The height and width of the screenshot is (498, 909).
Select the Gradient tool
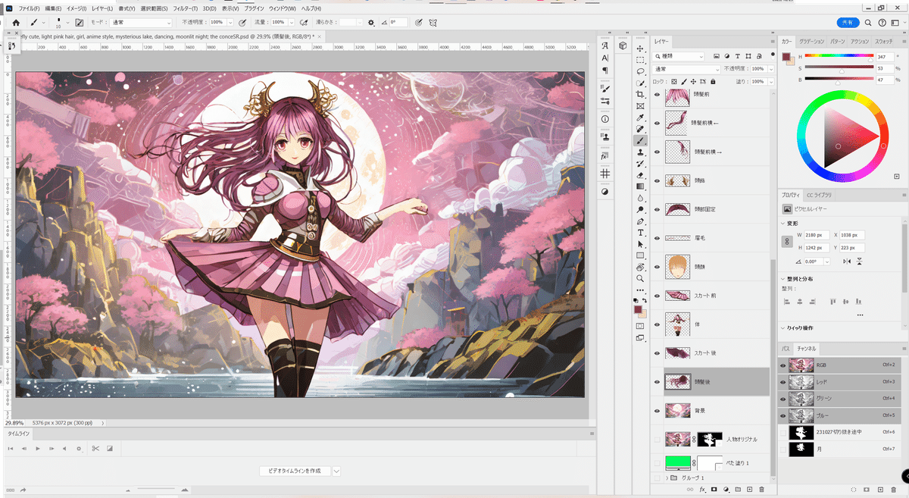point(641,186)
